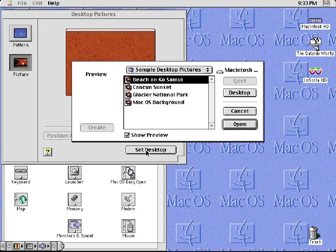Select the Pattern icon in Desktop Pictures
336x252 pixels.
(x=20, y=33)
